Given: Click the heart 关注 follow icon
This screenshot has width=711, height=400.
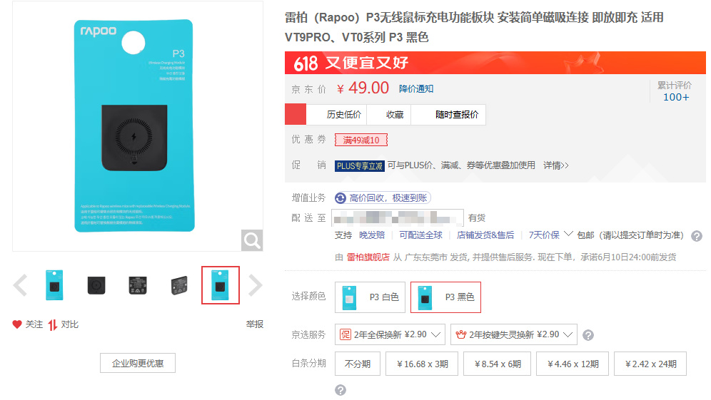Looking at the screenshot, I should [17, 324].
